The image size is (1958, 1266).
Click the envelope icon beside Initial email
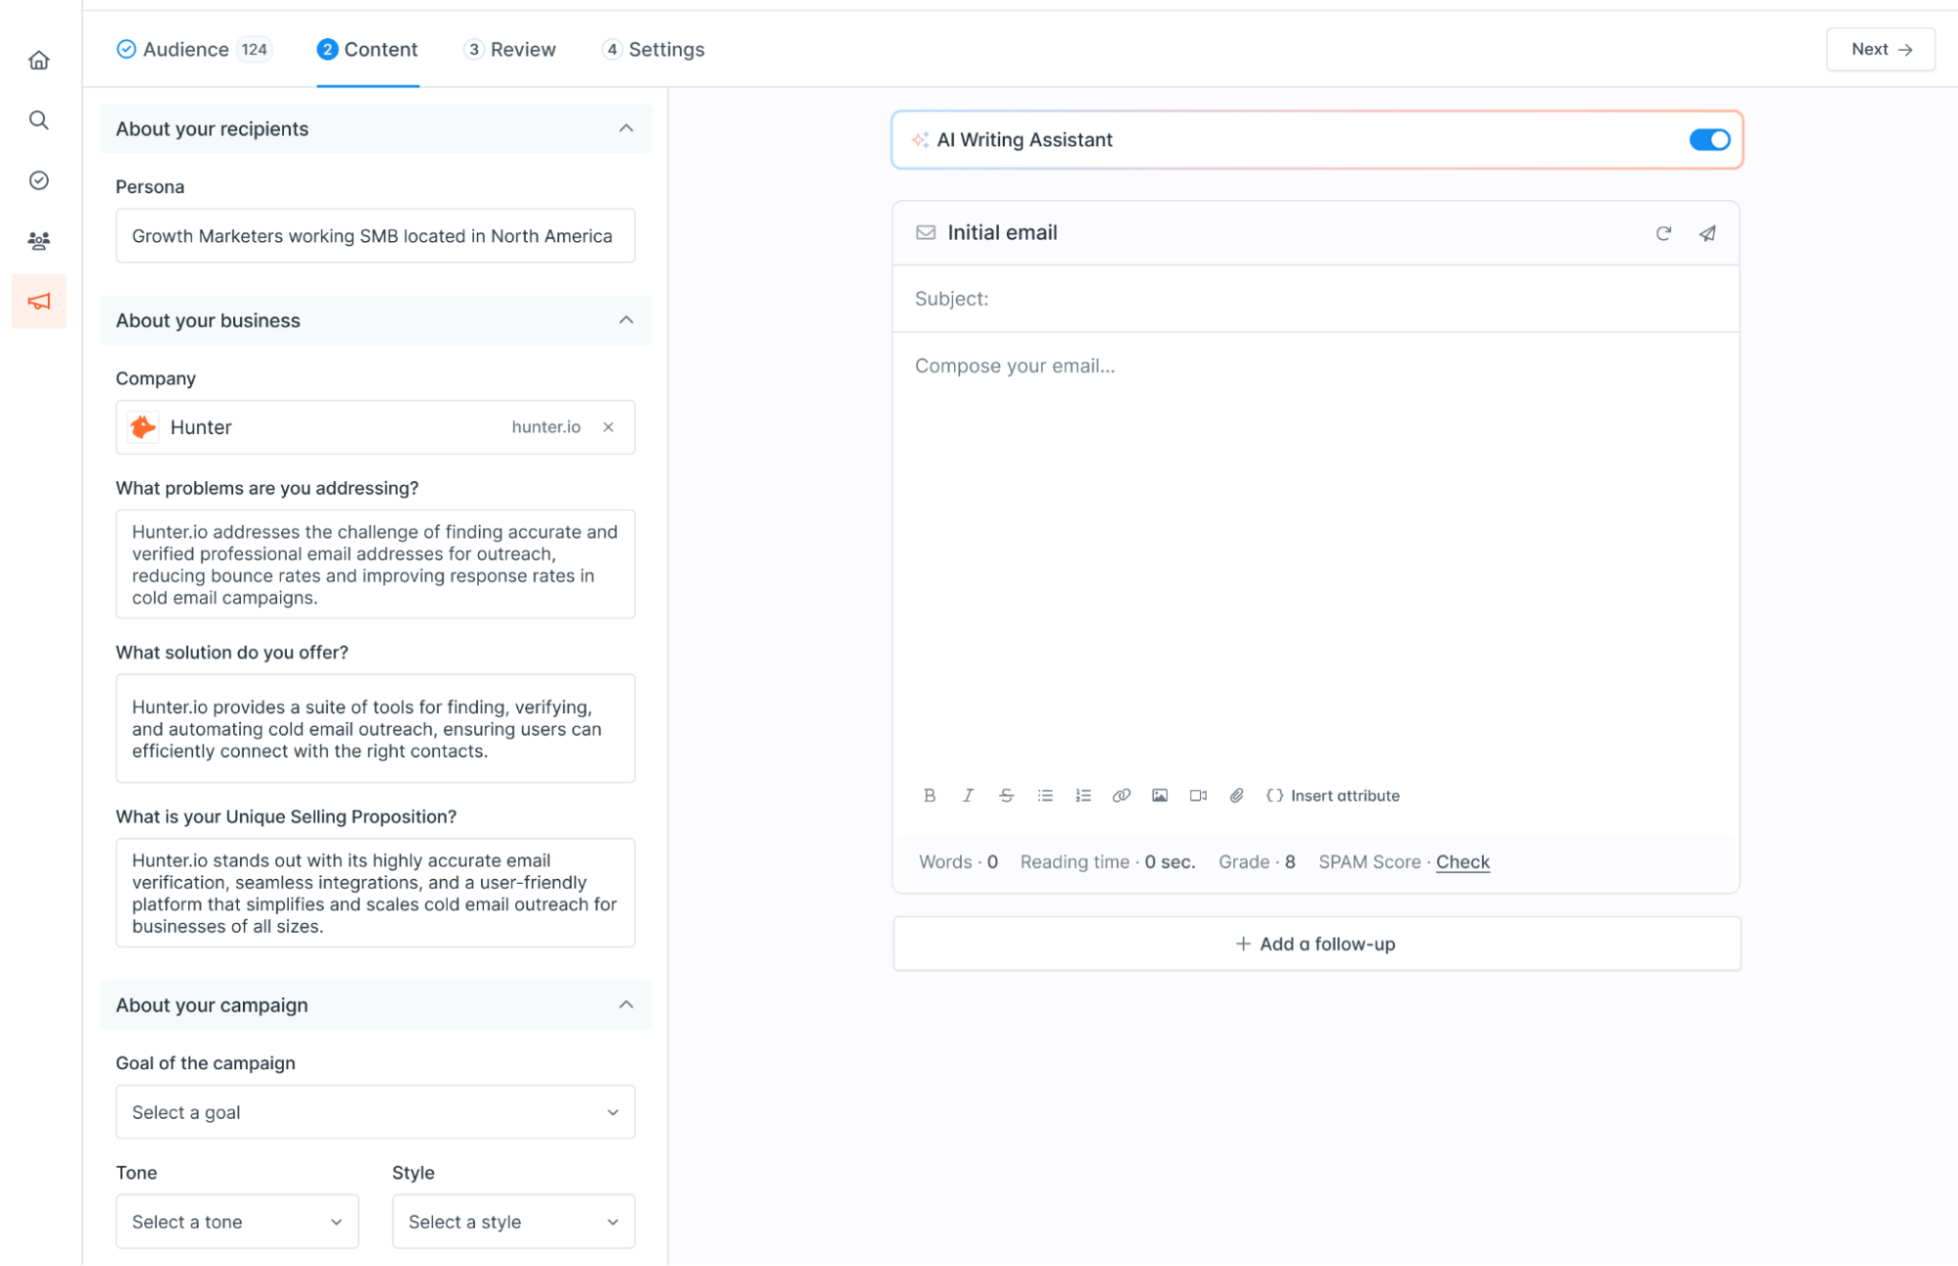[x=926, y=232]
